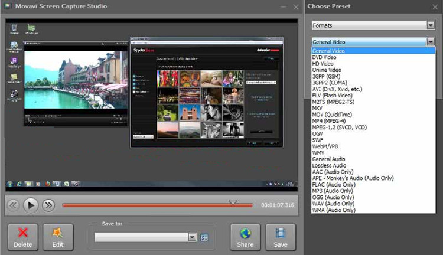Click the Firefox icon in recorded taskbar

pyautogui.click(x=47, y=184)
